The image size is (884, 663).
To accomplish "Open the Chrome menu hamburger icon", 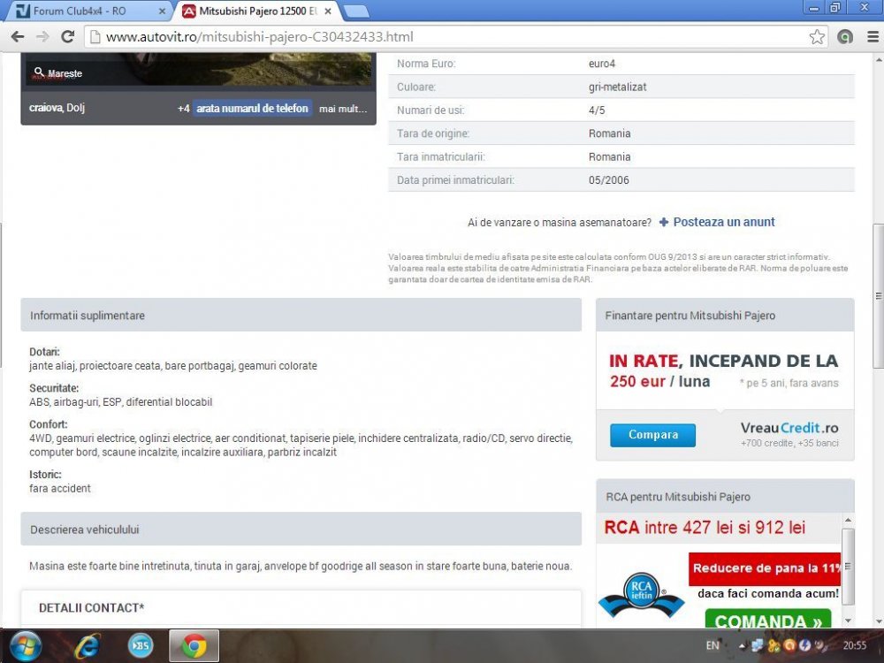I will pos(873,37).
